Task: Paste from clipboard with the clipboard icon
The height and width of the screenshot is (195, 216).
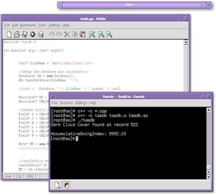Action: pos(83,34)
